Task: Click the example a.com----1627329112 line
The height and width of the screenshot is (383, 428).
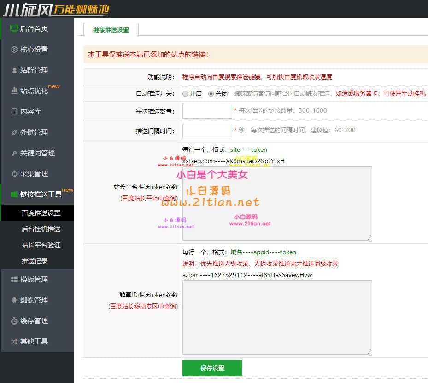Action: coord(247,275)
